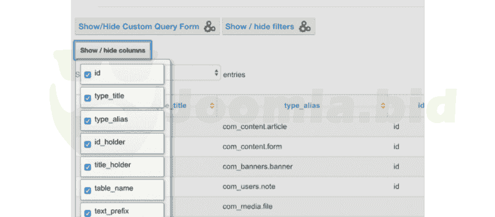
Task: Collapse the Show / hide columns dropdown
Action: (113, 50)
